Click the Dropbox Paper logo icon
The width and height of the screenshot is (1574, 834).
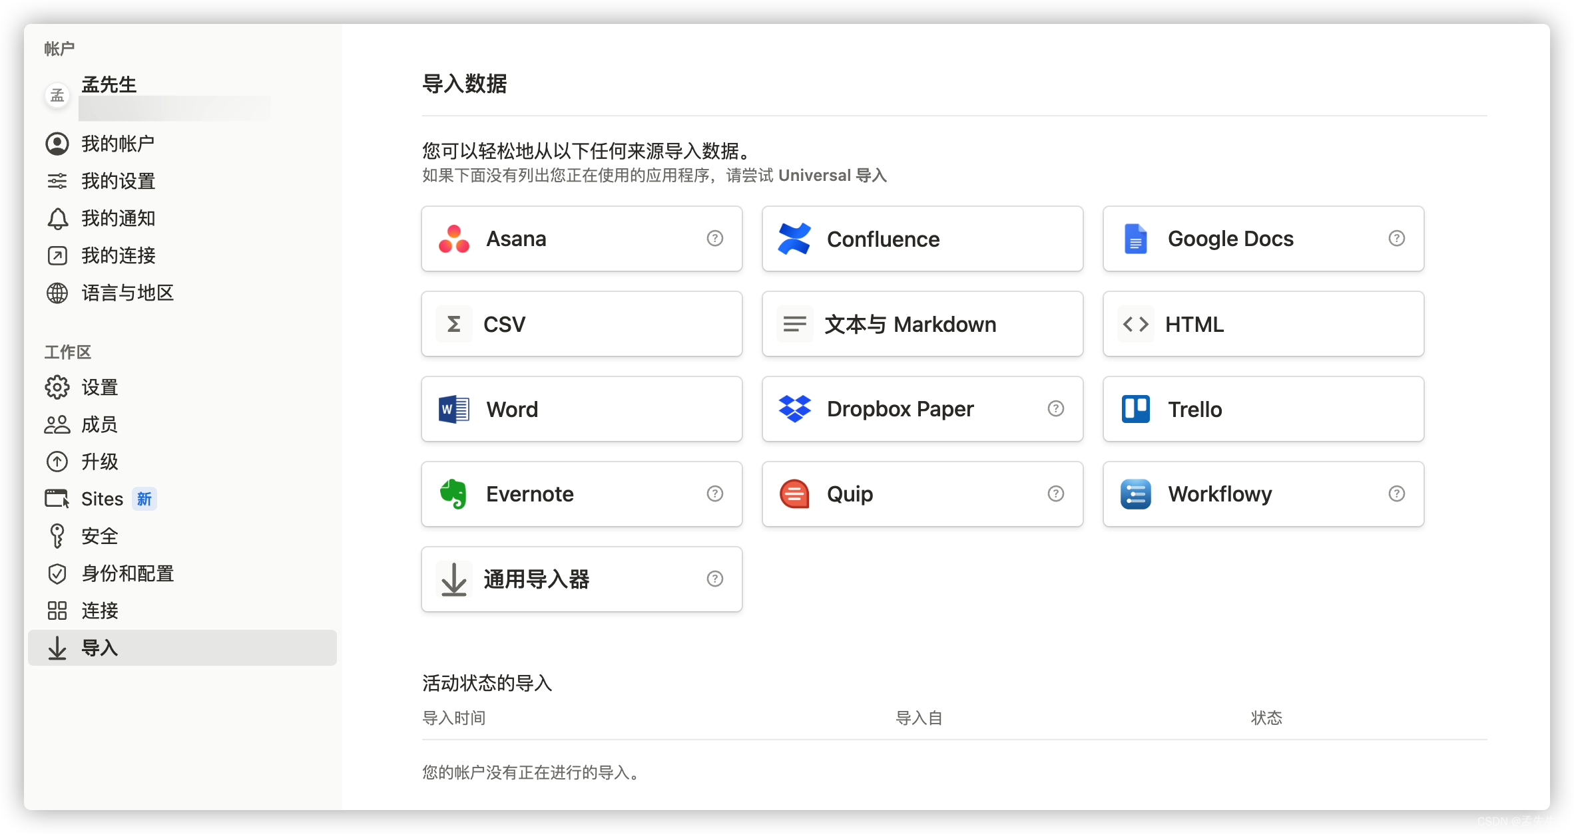tap(794, 409)
